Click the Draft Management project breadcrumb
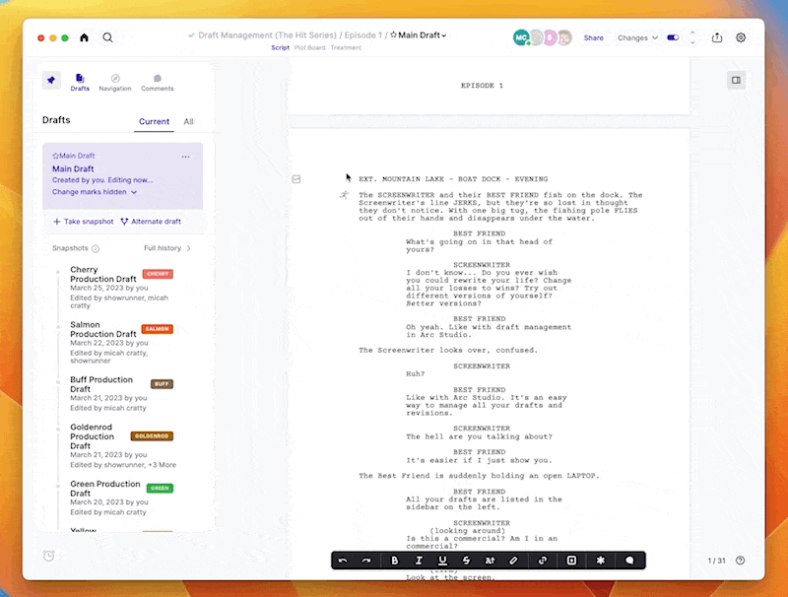788x597 pixels. click(267, 35)
